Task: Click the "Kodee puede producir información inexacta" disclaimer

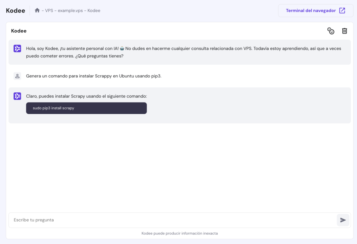Action: coord(180,233)
